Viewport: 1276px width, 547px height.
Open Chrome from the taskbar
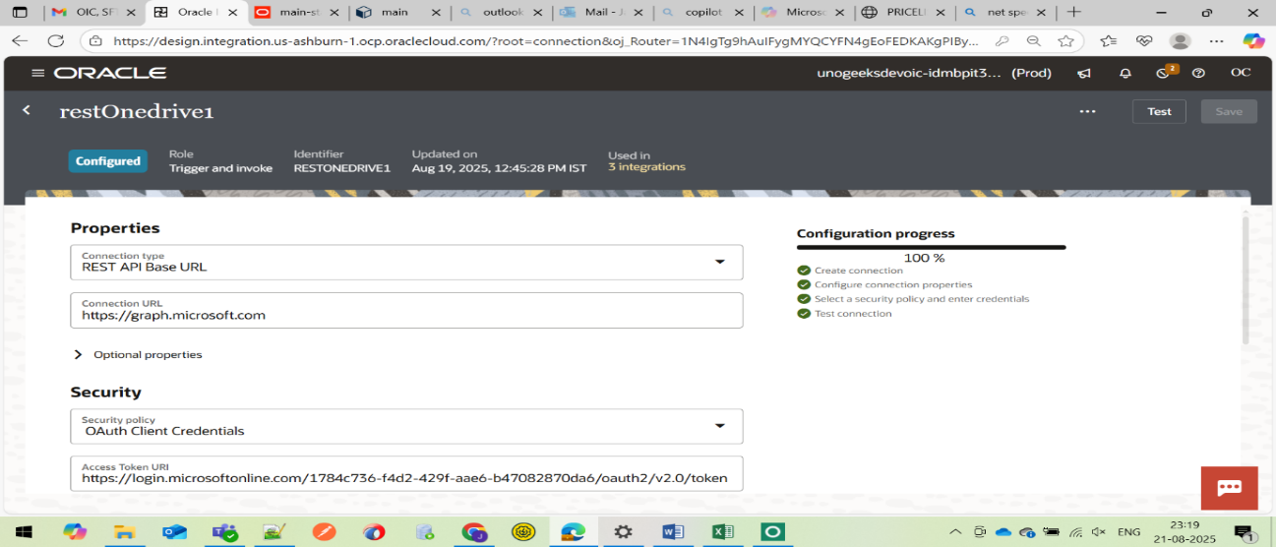(473, 531)
